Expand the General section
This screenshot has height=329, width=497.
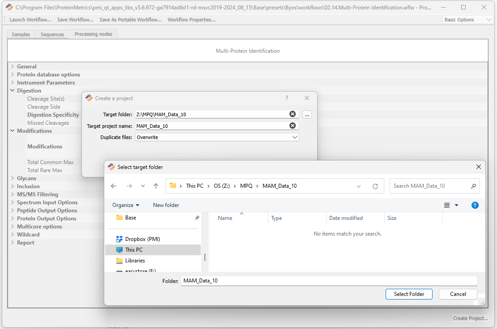(x=13, y=66)
